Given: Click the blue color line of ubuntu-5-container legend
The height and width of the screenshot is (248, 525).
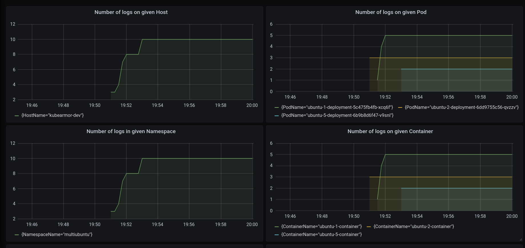Looking at the screenshot, I should pyautogui.click(x=276, y=235).
